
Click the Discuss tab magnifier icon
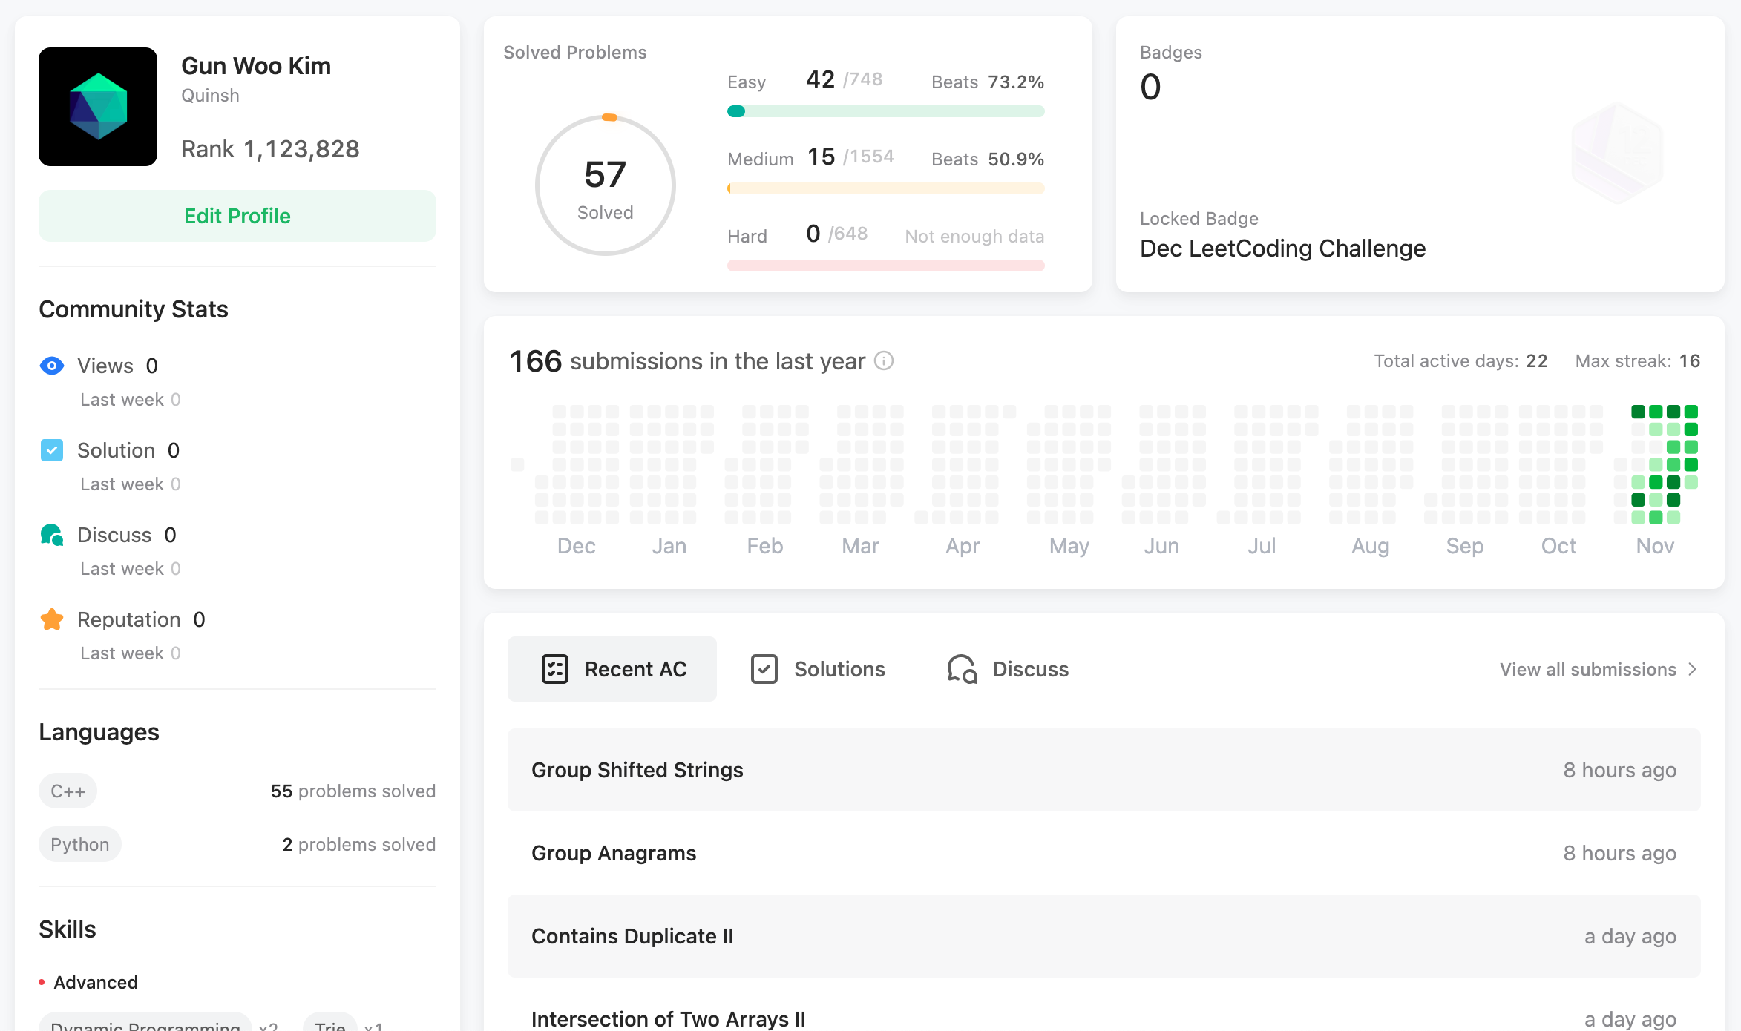click(x=963, y=669)
